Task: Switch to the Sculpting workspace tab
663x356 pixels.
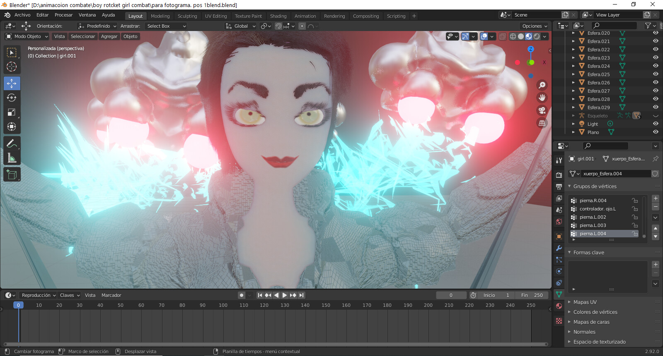Action: click(x=187, y=16)
